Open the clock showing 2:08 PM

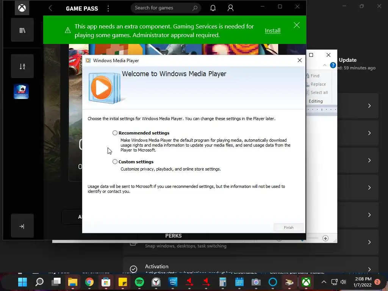coord(363,282)
